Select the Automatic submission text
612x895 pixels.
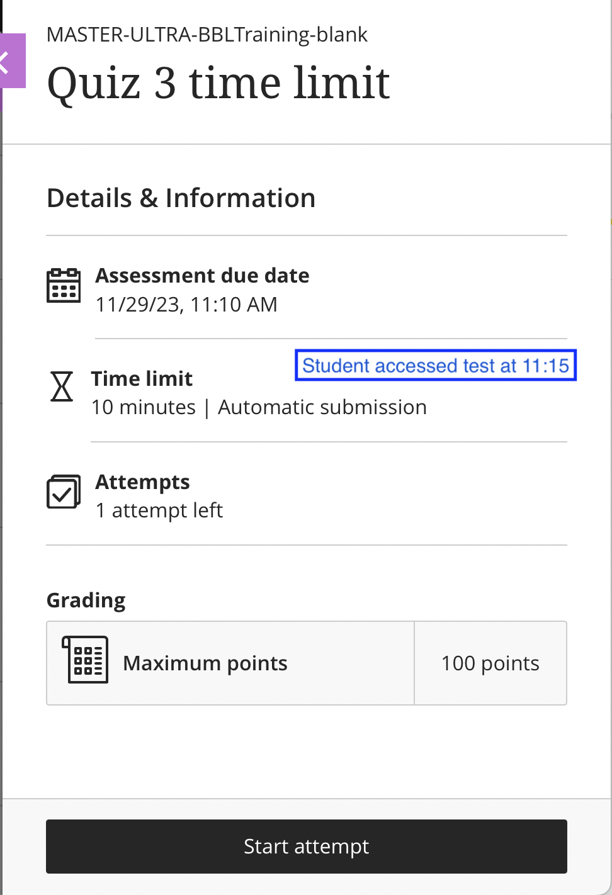322,407
